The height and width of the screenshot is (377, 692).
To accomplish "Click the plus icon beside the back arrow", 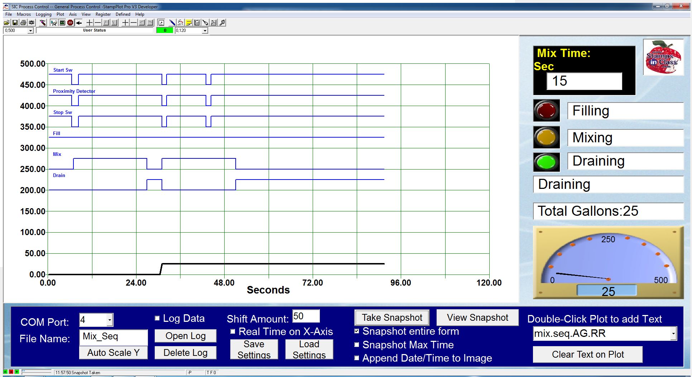I will click(90, 23).
